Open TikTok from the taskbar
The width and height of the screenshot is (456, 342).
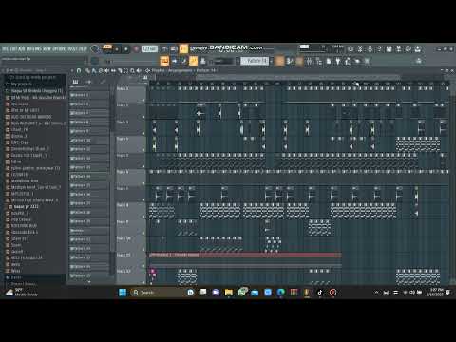[319, 293]
